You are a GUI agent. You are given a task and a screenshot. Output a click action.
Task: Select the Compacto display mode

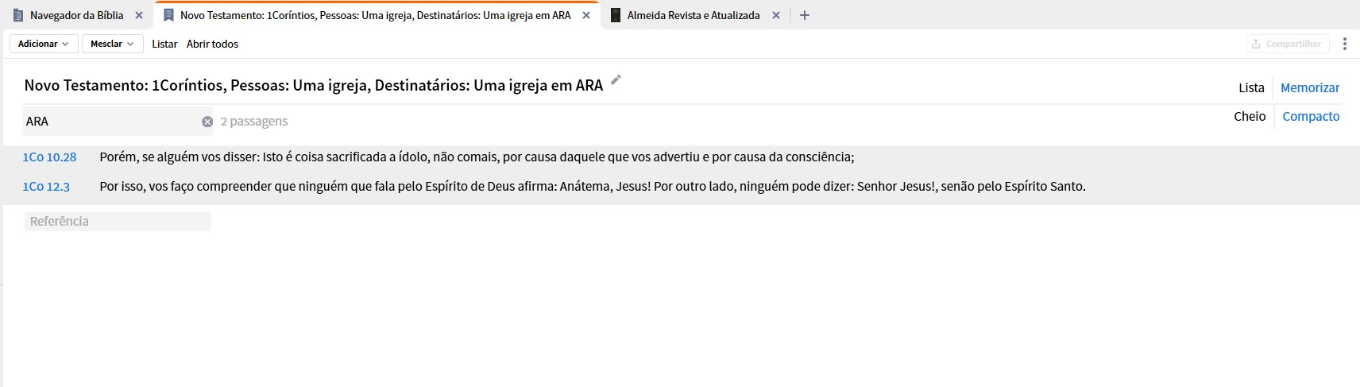(1311, 116)
